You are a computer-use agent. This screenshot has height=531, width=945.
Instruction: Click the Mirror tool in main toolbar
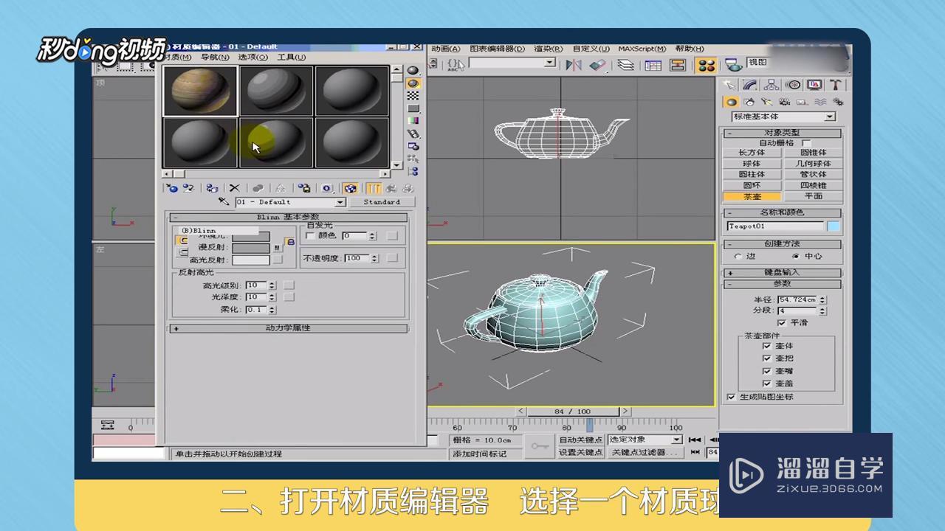(x=574, y=65)
